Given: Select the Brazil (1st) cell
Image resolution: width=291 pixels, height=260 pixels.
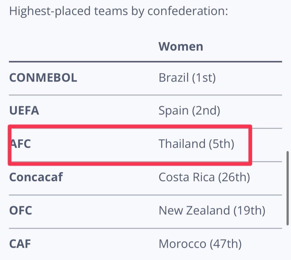Looking at the screenshot, I should tap(187, 78).
